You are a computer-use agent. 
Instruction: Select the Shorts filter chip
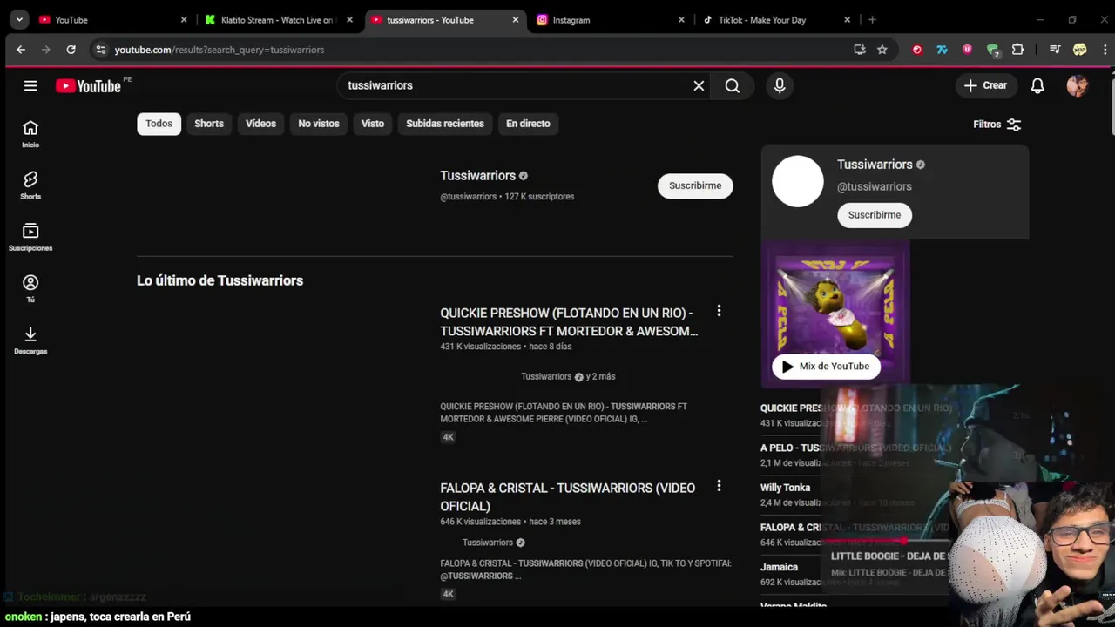209,124
